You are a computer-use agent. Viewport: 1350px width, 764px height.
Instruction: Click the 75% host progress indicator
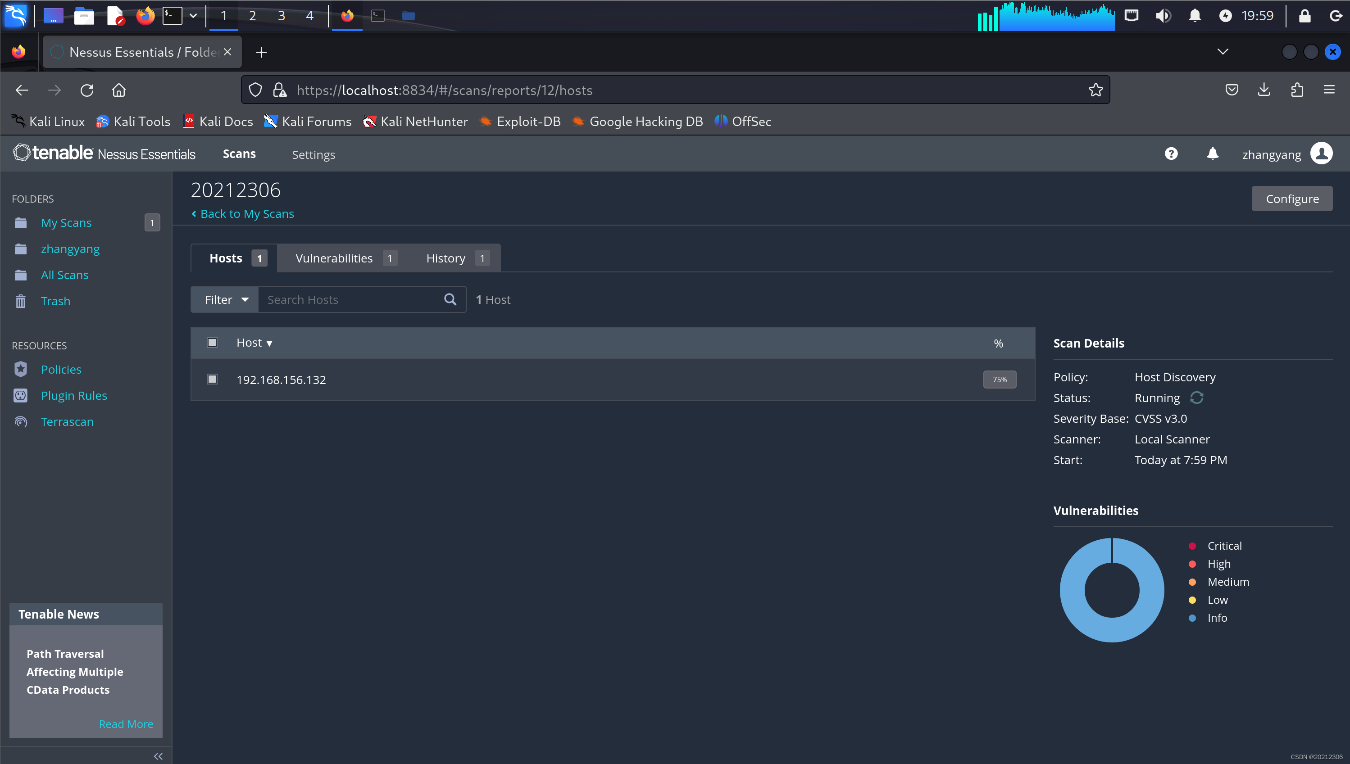(x=1000, y=380)
